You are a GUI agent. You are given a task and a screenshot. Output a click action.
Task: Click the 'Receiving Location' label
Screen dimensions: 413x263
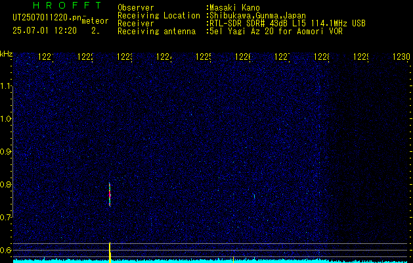pos(159,16)
